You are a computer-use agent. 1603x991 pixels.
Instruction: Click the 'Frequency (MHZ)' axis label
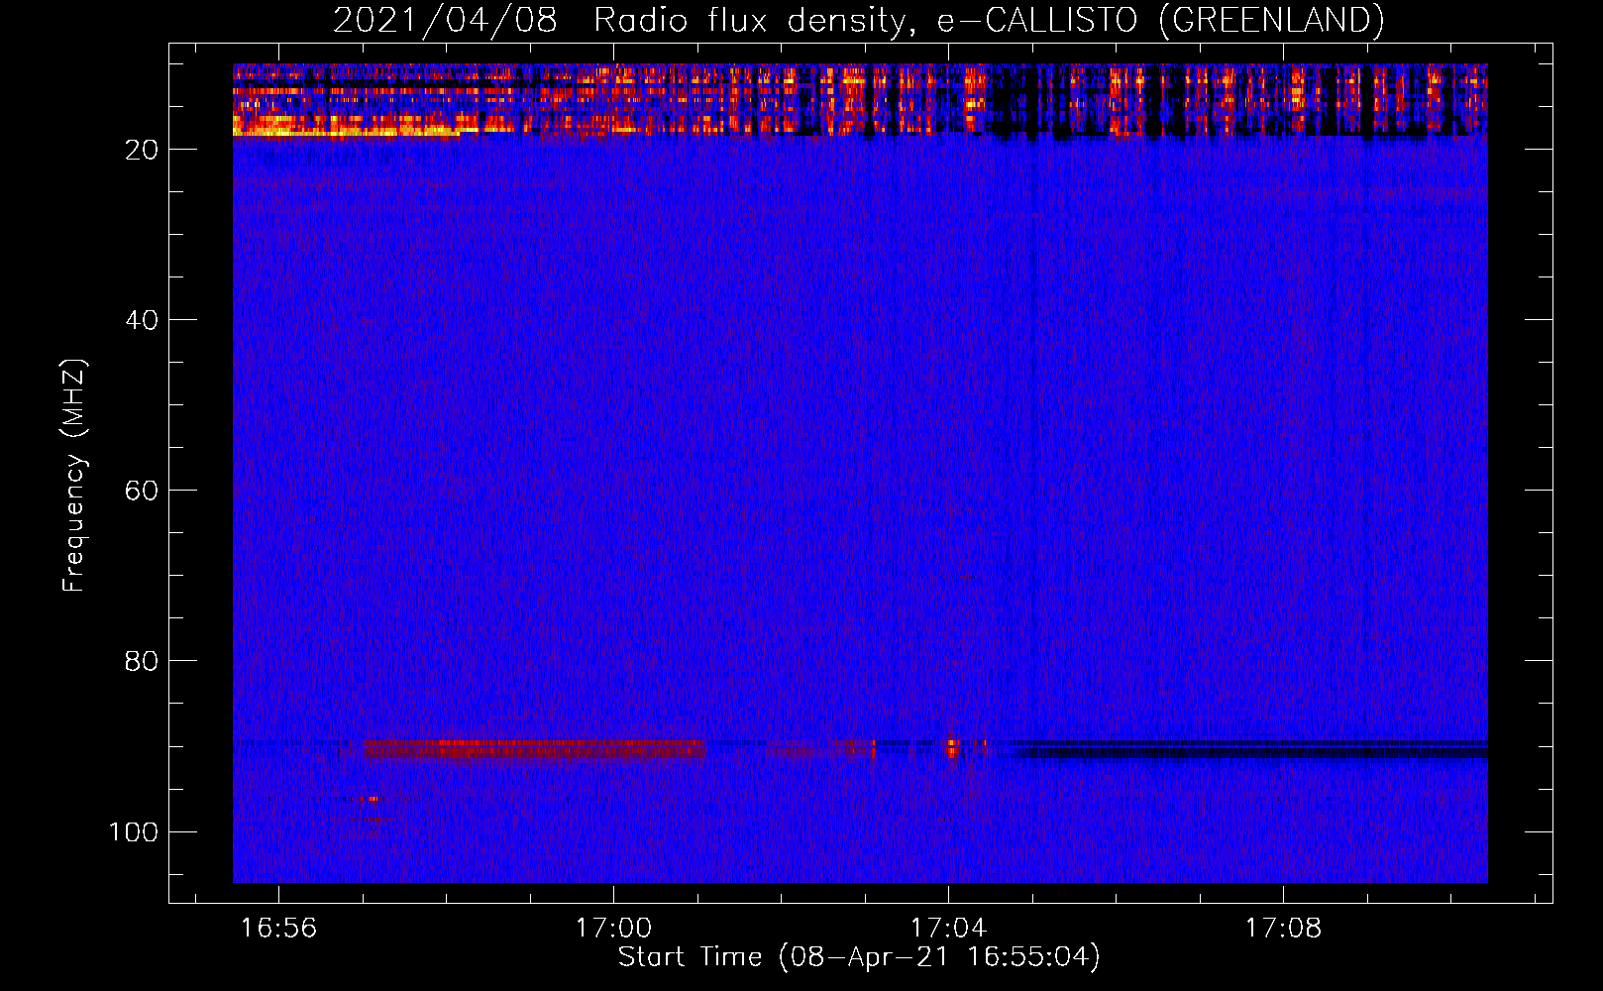click(x=74, y=475)
